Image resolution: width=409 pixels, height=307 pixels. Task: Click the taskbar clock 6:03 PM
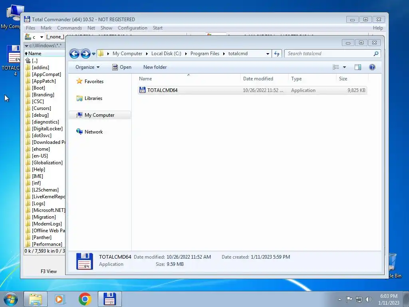pos(389,296)
